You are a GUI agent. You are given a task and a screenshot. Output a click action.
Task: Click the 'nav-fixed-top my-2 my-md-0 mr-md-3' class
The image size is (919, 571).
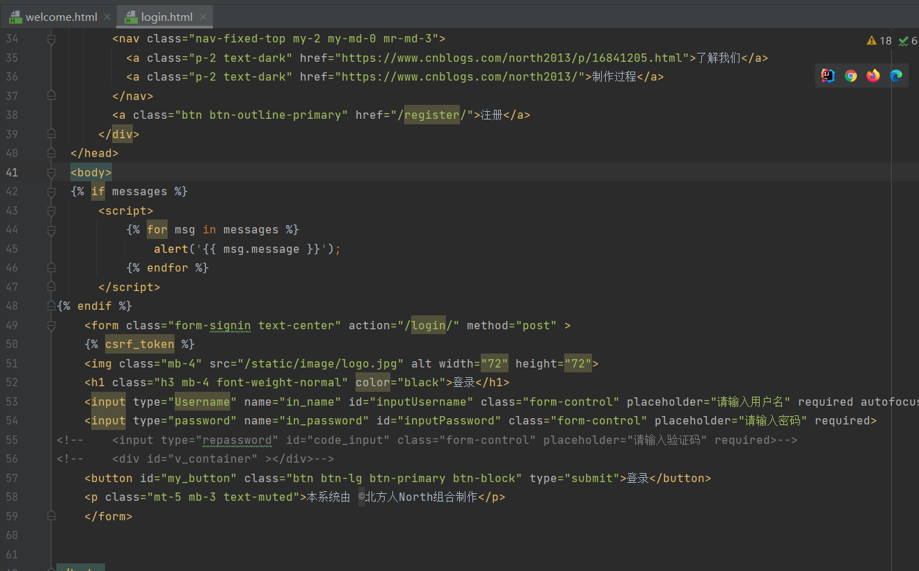pos(314,38)
